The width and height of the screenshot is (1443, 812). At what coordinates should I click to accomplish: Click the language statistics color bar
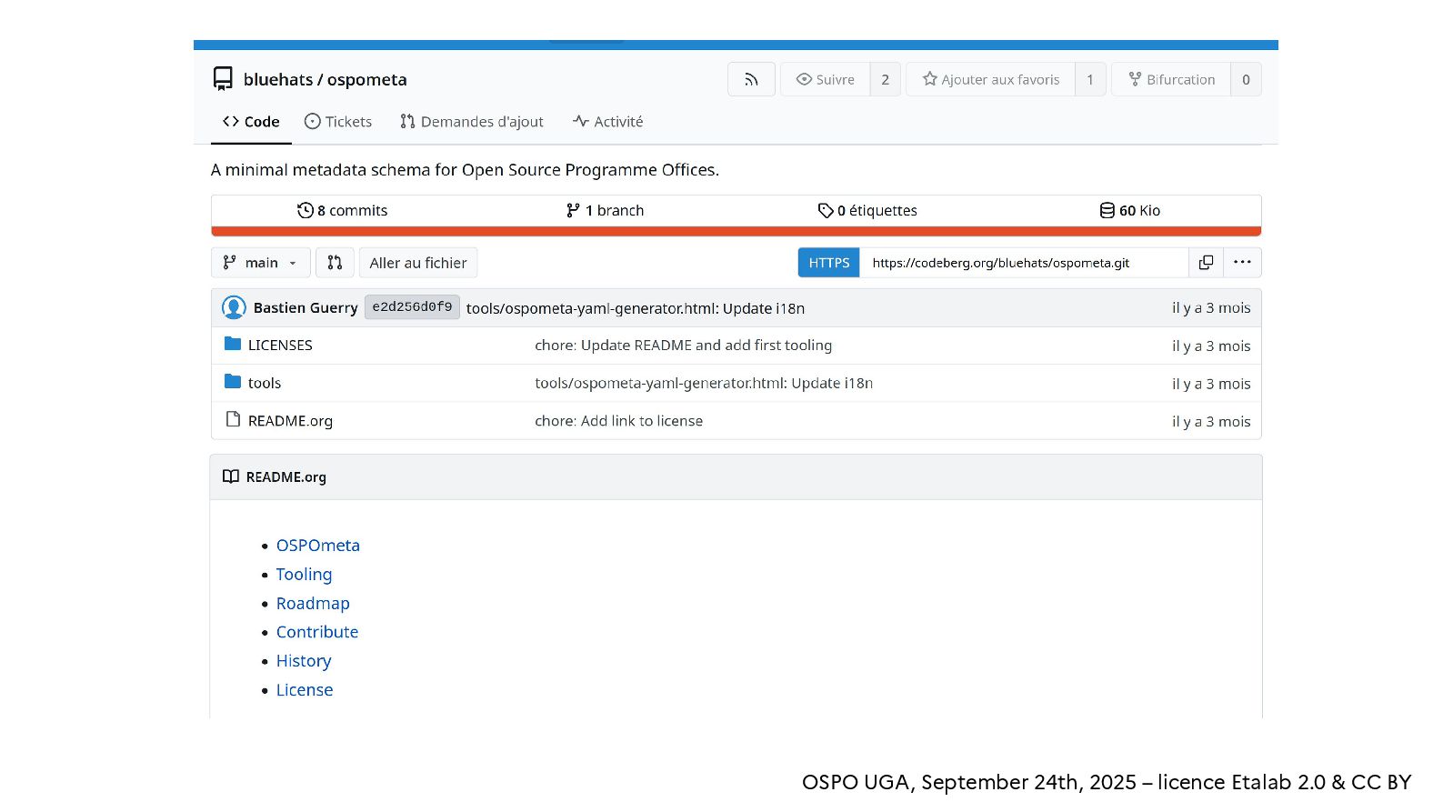tap(737, 231)
